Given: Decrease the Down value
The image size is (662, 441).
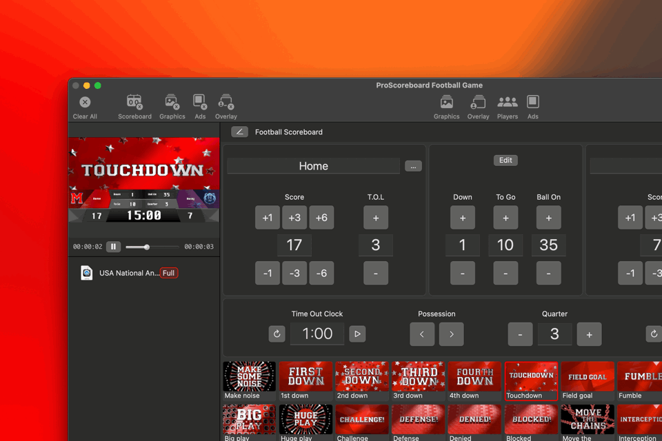Looking at the screenshot, I should [463, 273].
